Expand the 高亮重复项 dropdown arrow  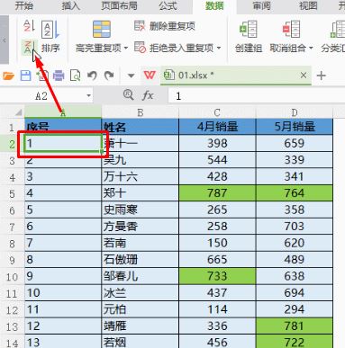pyautogui.click(x=126, y=48)
